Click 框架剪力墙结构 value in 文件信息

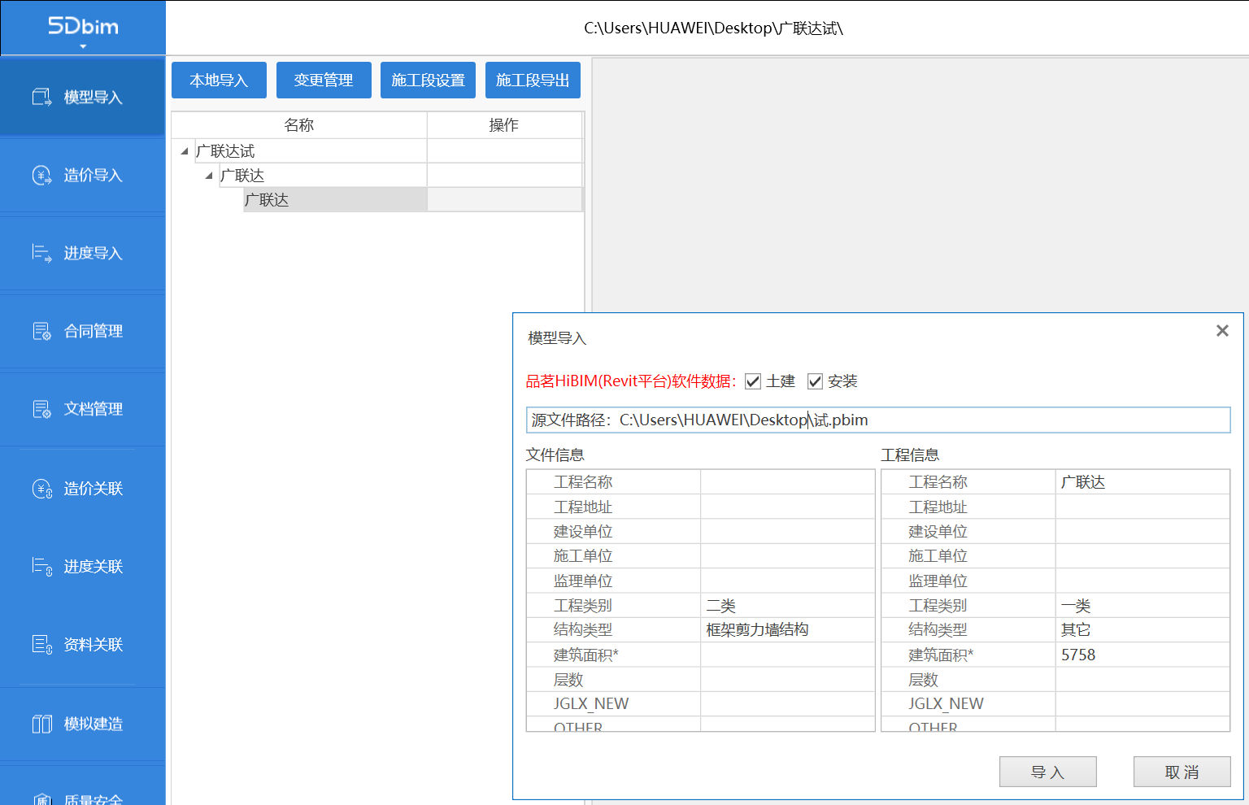[x=757, y=630]
